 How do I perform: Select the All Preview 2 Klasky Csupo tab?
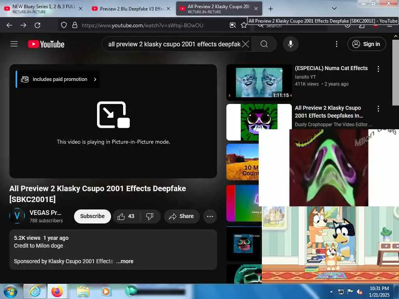[219, 9]
